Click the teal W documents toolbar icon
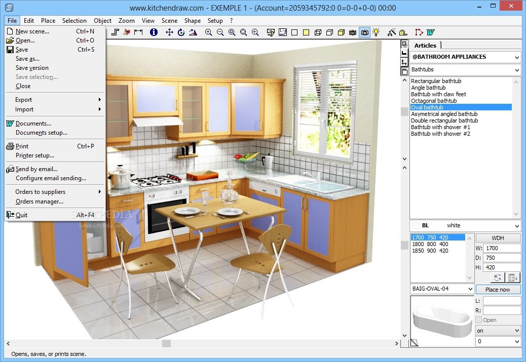This screenshot has height=362, width=526. click(x=431, y=32)
